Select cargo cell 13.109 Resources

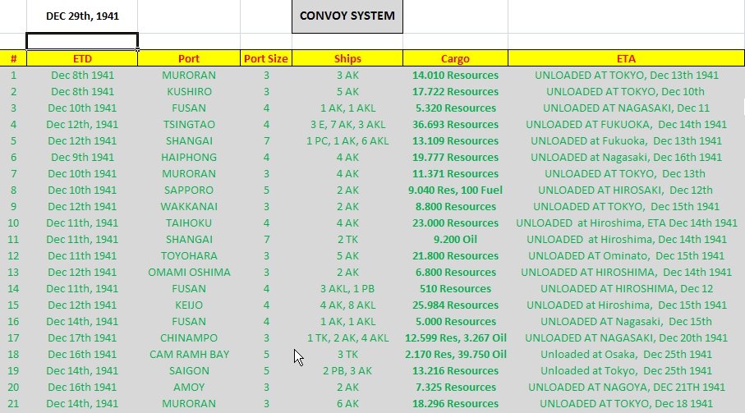click(x=455, y=140)
